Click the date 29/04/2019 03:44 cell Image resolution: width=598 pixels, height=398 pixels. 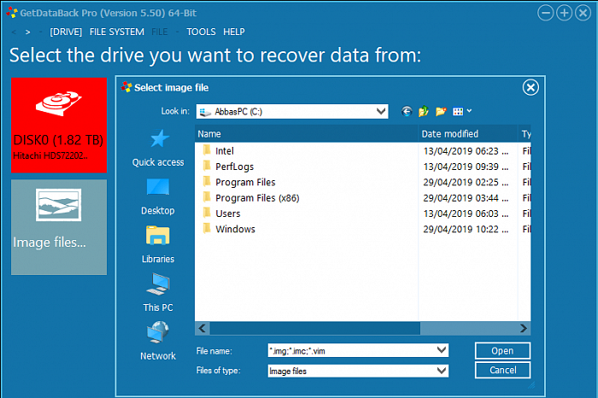[466, 198]
